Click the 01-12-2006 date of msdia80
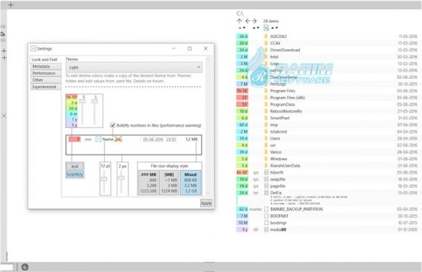This screenshot has width=422, height=272. click(x=408, y=230)
